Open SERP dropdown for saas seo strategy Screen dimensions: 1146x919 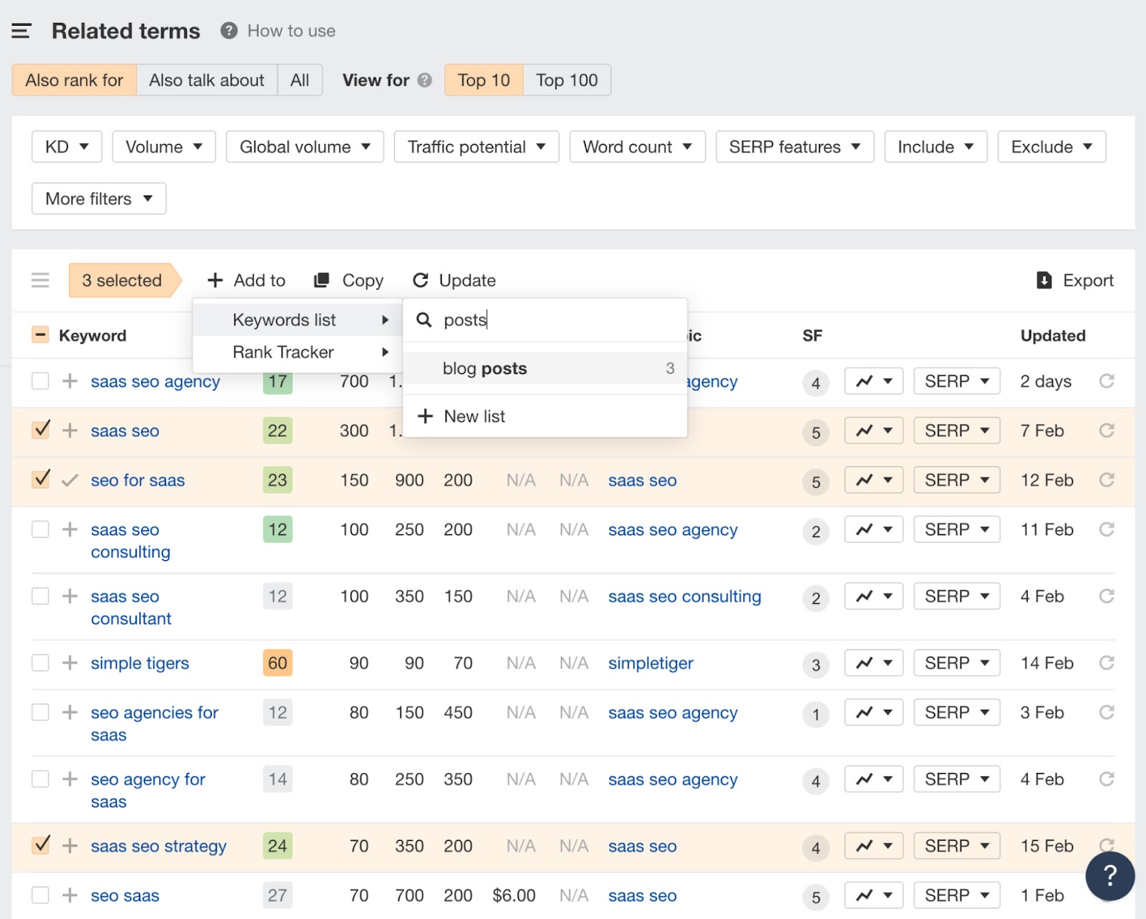coord(956,845)
